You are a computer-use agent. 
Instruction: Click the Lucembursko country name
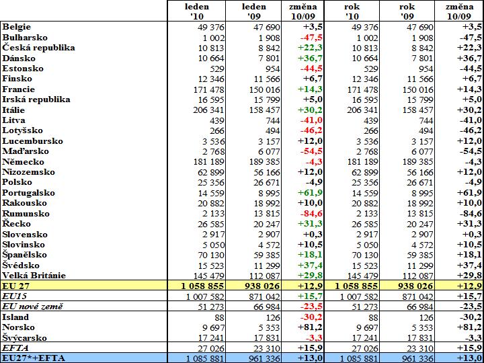33,140
